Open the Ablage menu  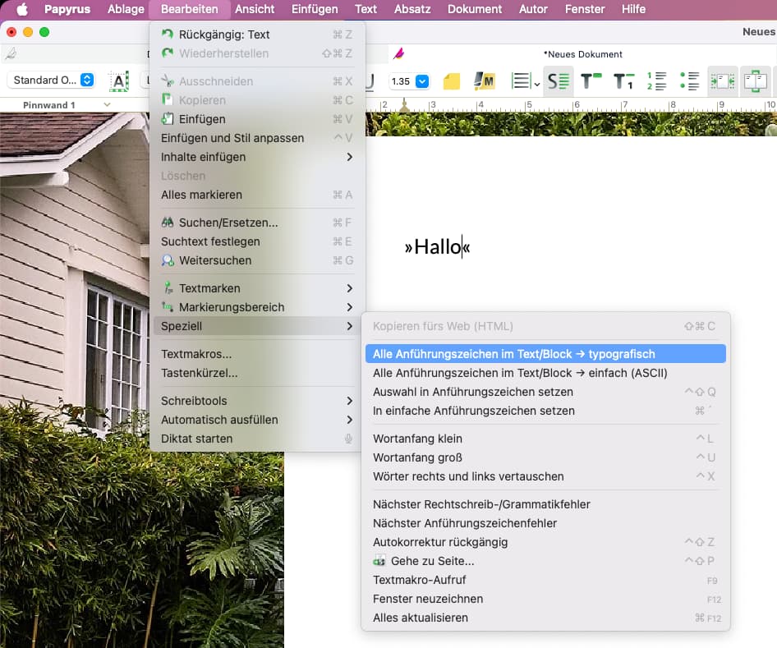point(126,9)
